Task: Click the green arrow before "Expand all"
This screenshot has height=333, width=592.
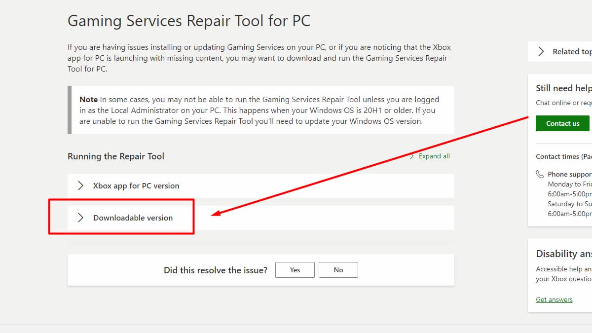Action: (x=412, y=156)
